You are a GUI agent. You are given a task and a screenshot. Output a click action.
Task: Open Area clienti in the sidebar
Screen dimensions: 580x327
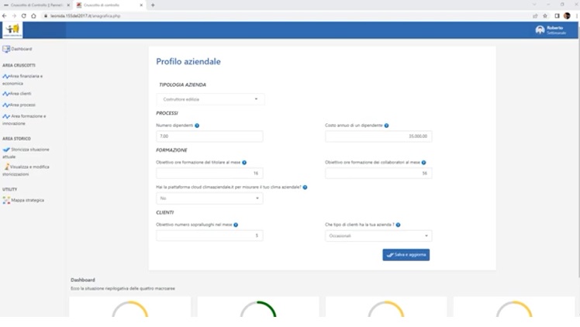(x=22, y=94)
